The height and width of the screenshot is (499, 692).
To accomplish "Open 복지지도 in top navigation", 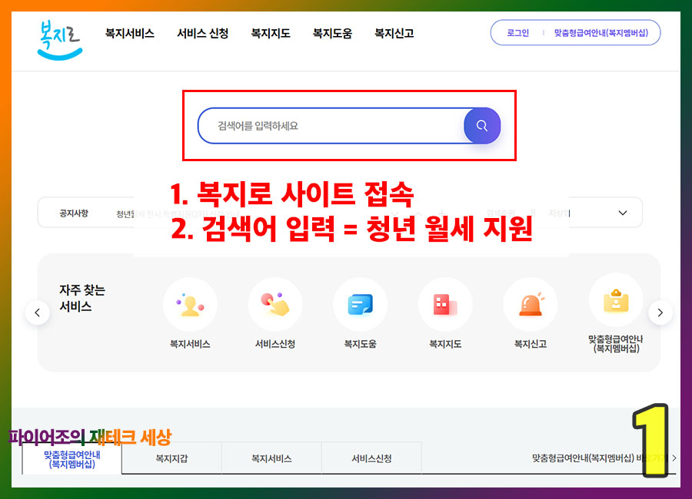I will 271,34.
